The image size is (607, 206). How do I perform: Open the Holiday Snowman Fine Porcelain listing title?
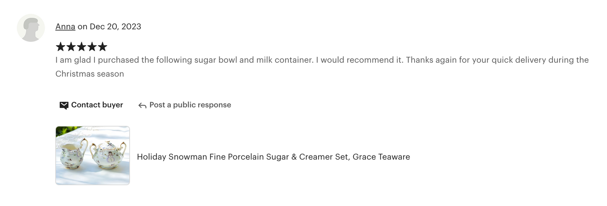tap(273, 157)
